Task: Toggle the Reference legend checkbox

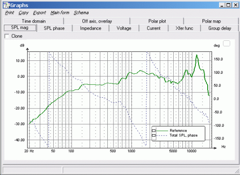Action: point(154,131)
